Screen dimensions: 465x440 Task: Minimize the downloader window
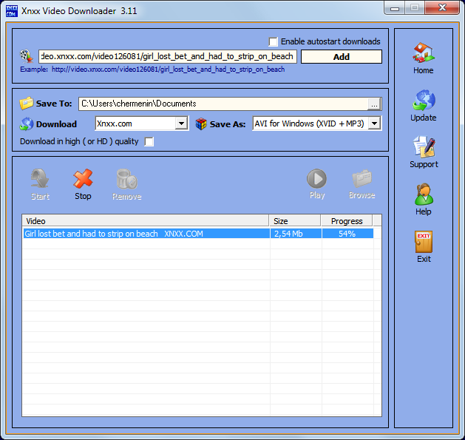(395, 8)
